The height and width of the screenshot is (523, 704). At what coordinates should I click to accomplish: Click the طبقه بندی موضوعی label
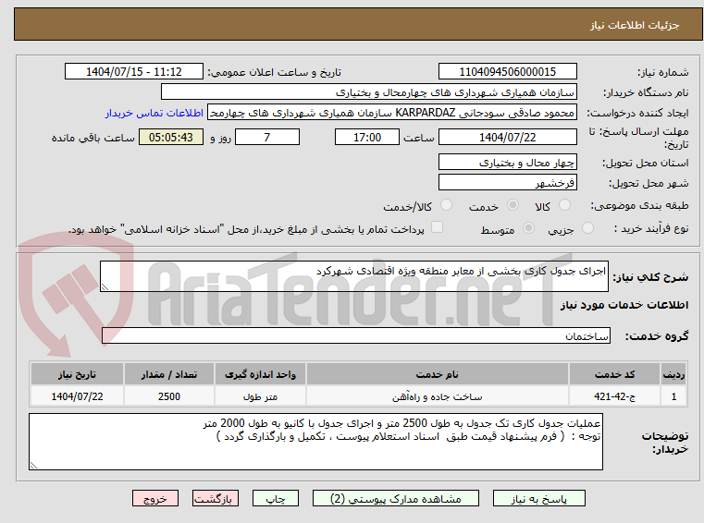tap(639, 205)
